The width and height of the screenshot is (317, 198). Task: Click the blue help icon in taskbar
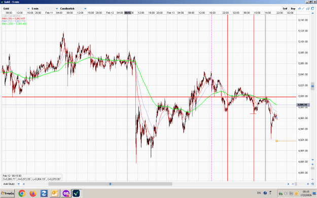coord(265,193)
